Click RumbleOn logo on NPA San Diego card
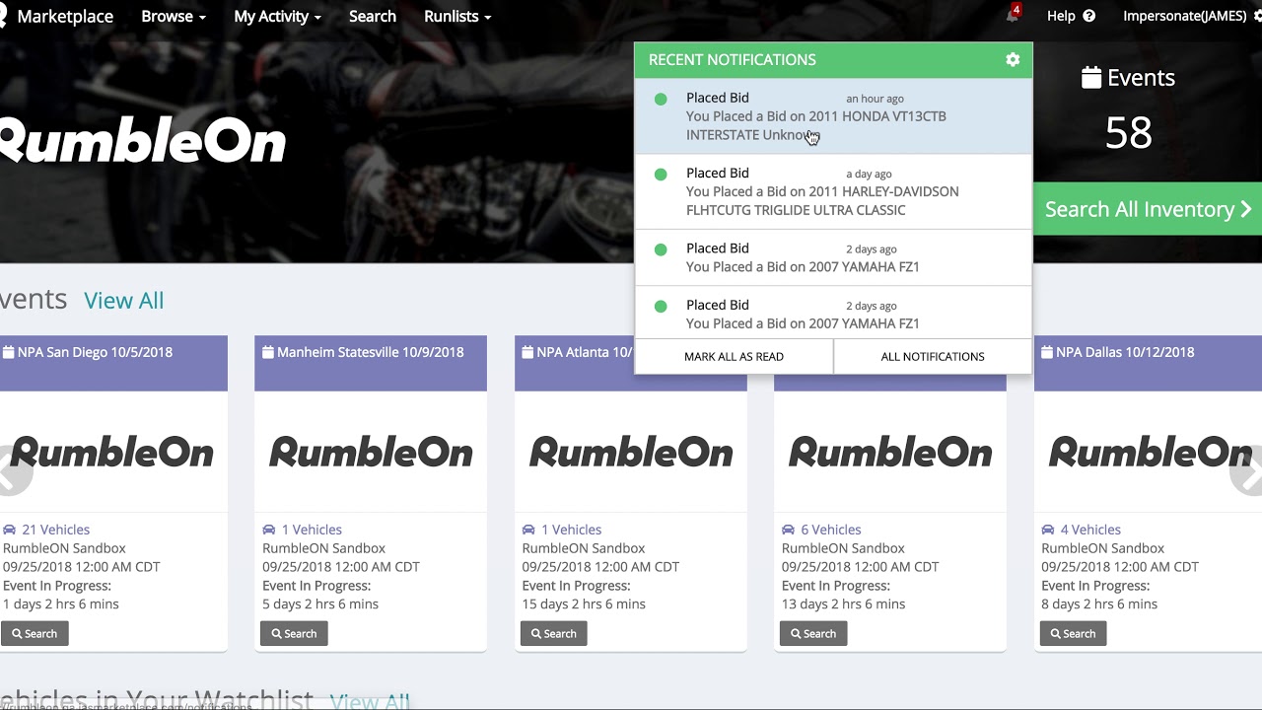This screenshot has width=1262, height=710. click(x=111, y=453)
